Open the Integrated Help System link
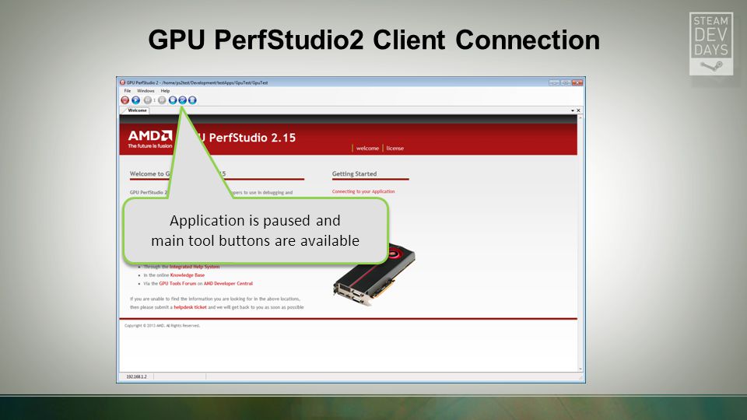 pyautogui.click(x=195, y=267)
